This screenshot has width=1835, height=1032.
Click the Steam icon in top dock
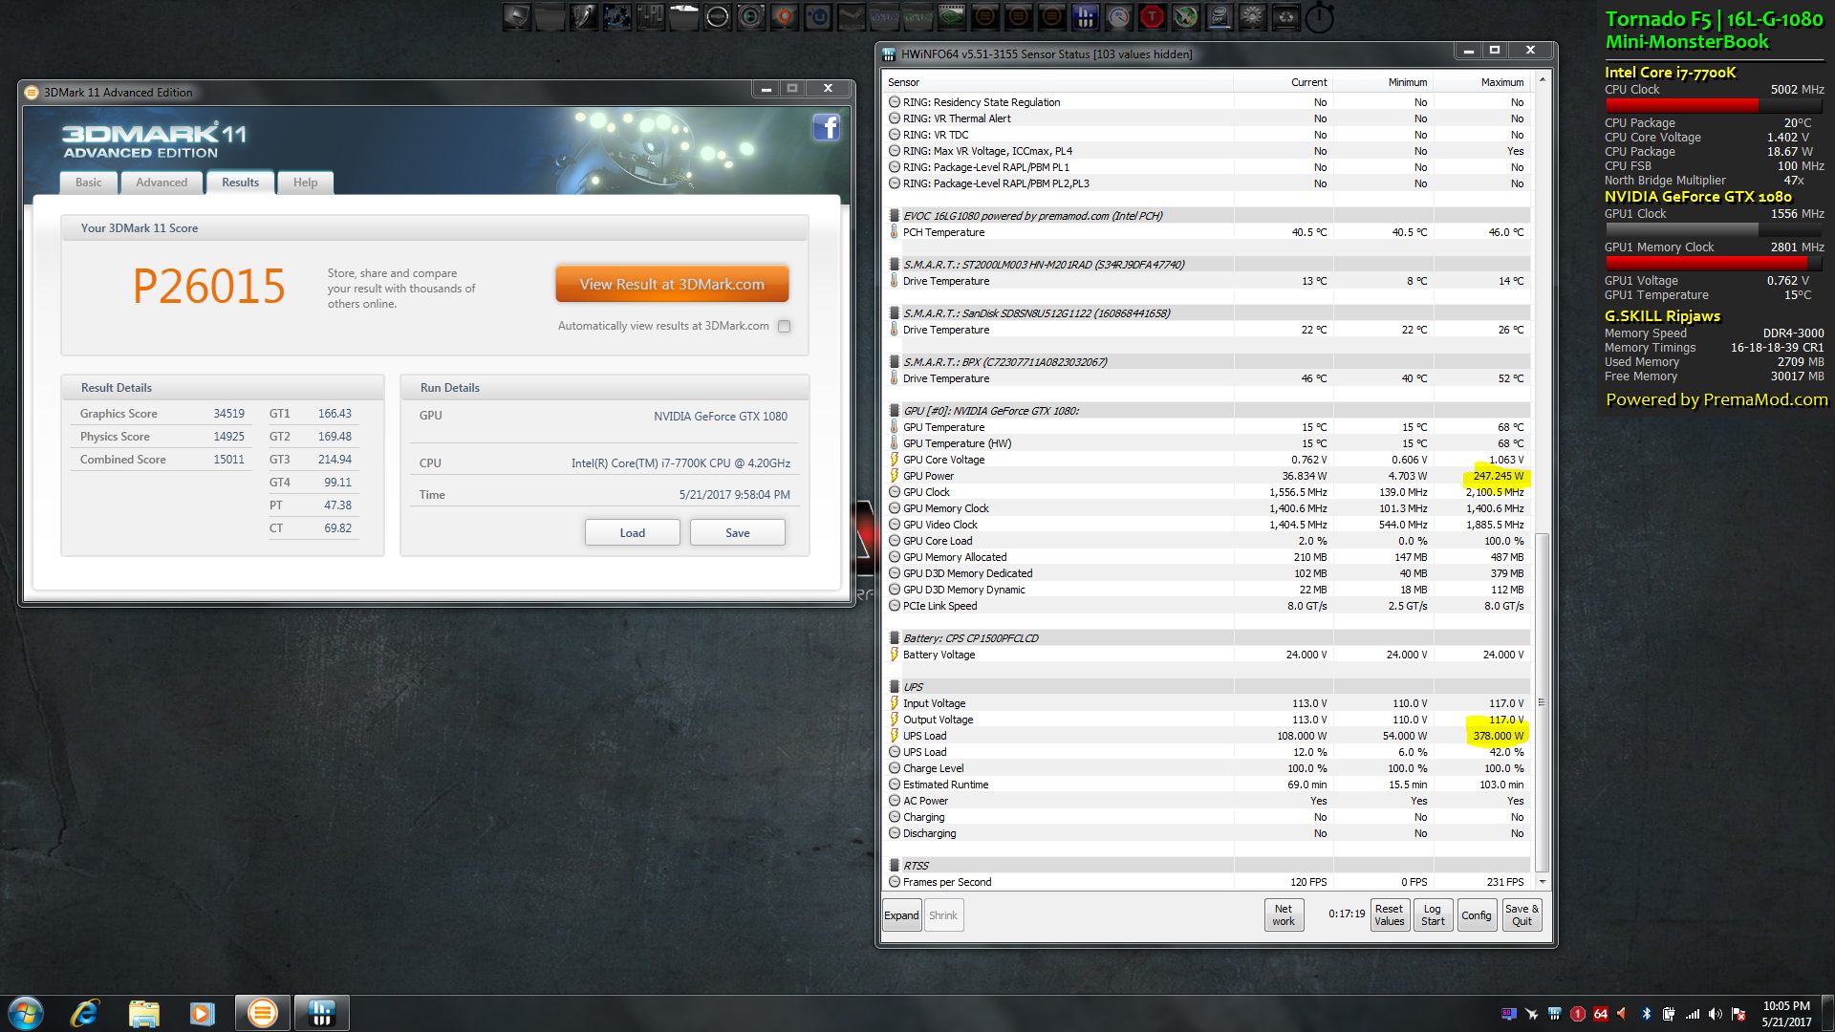(852, 16)
